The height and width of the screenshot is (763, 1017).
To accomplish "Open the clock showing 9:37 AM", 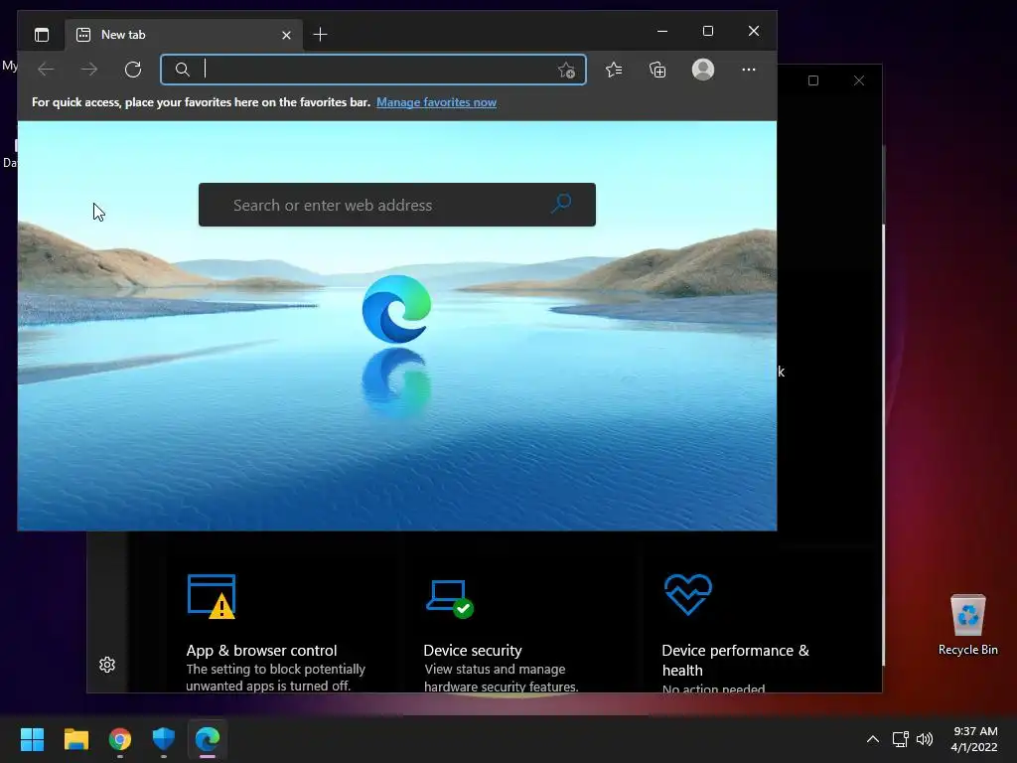I will (974, 739).
